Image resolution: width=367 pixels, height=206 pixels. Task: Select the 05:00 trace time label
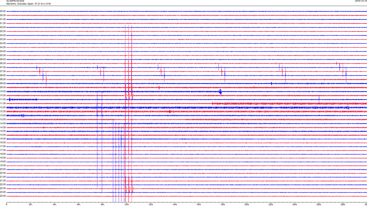pos(3,51)
